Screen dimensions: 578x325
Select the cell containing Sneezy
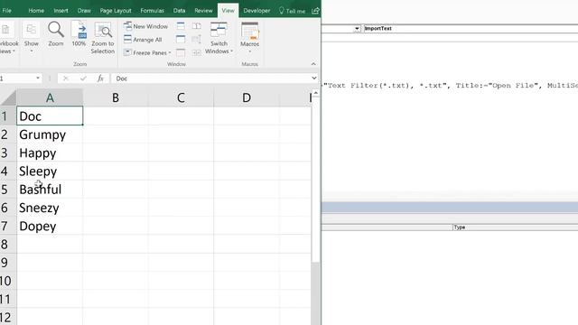[x=50, y=208]
